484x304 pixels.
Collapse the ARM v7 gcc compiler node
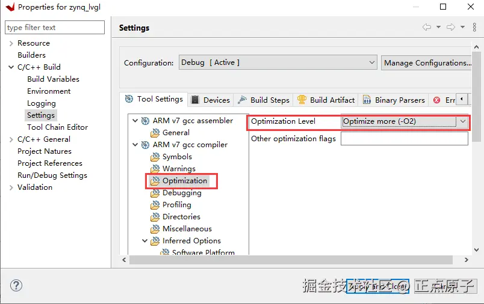coord(135,144)
